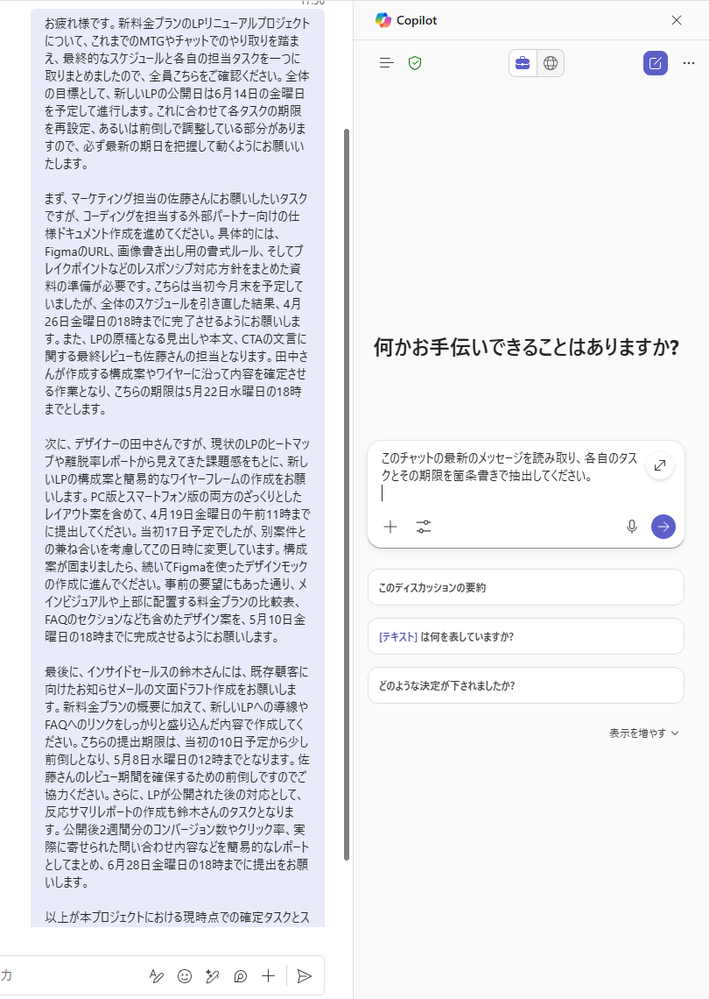Expand the Copilot prompt input box

660,465
